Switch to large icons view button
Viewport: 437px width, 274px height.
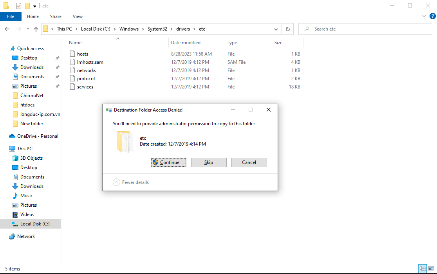tap(431, 269)
